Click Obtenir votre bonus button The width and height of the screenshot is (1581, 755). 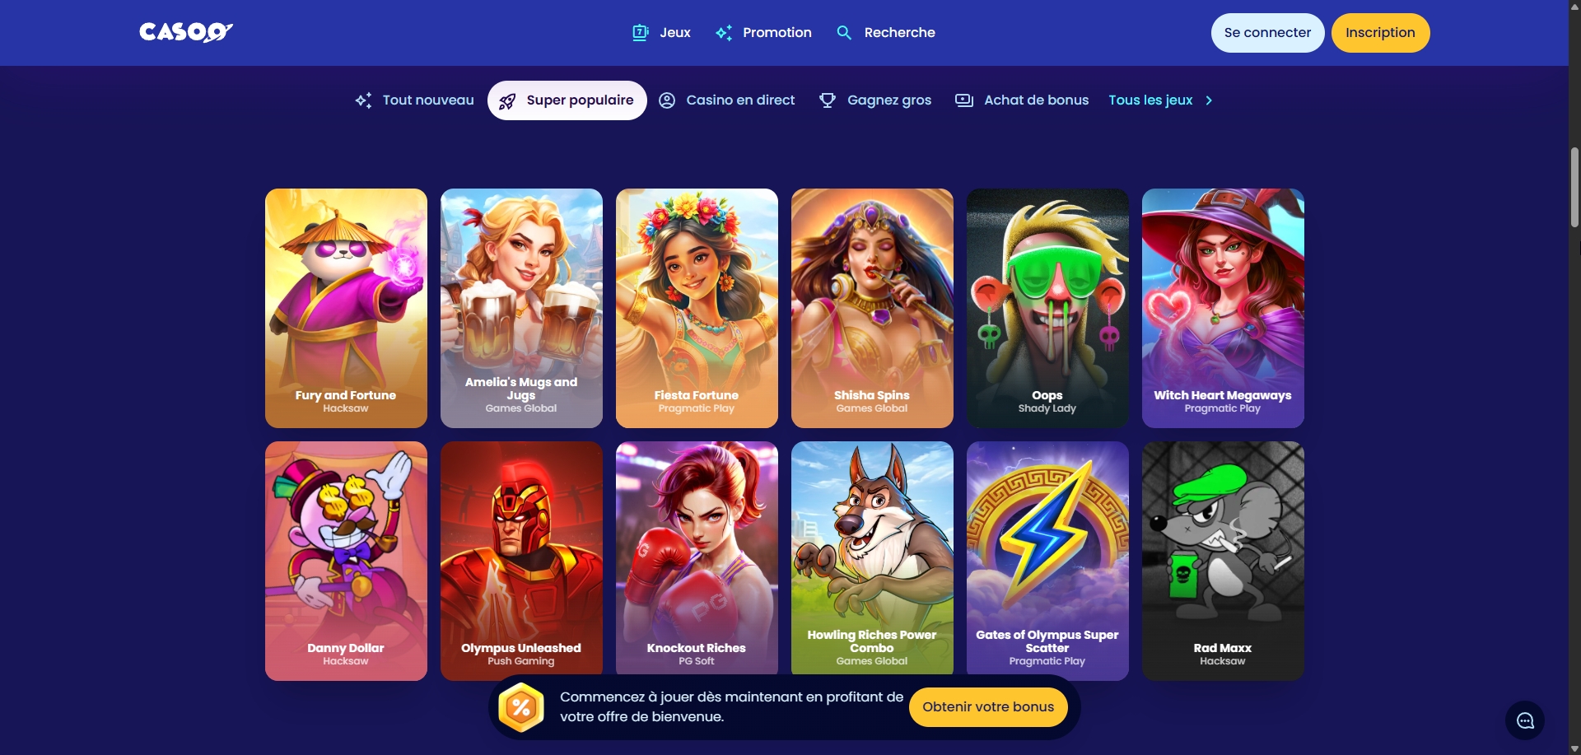click(988, 706)
